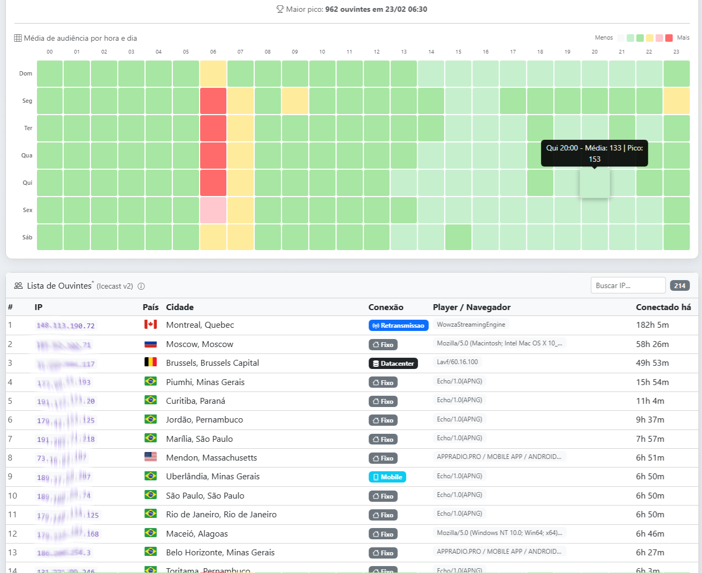Select the yellow heatmap cell at Dom 06
Screen dimensions: 702x573
(x=213, y=73)
